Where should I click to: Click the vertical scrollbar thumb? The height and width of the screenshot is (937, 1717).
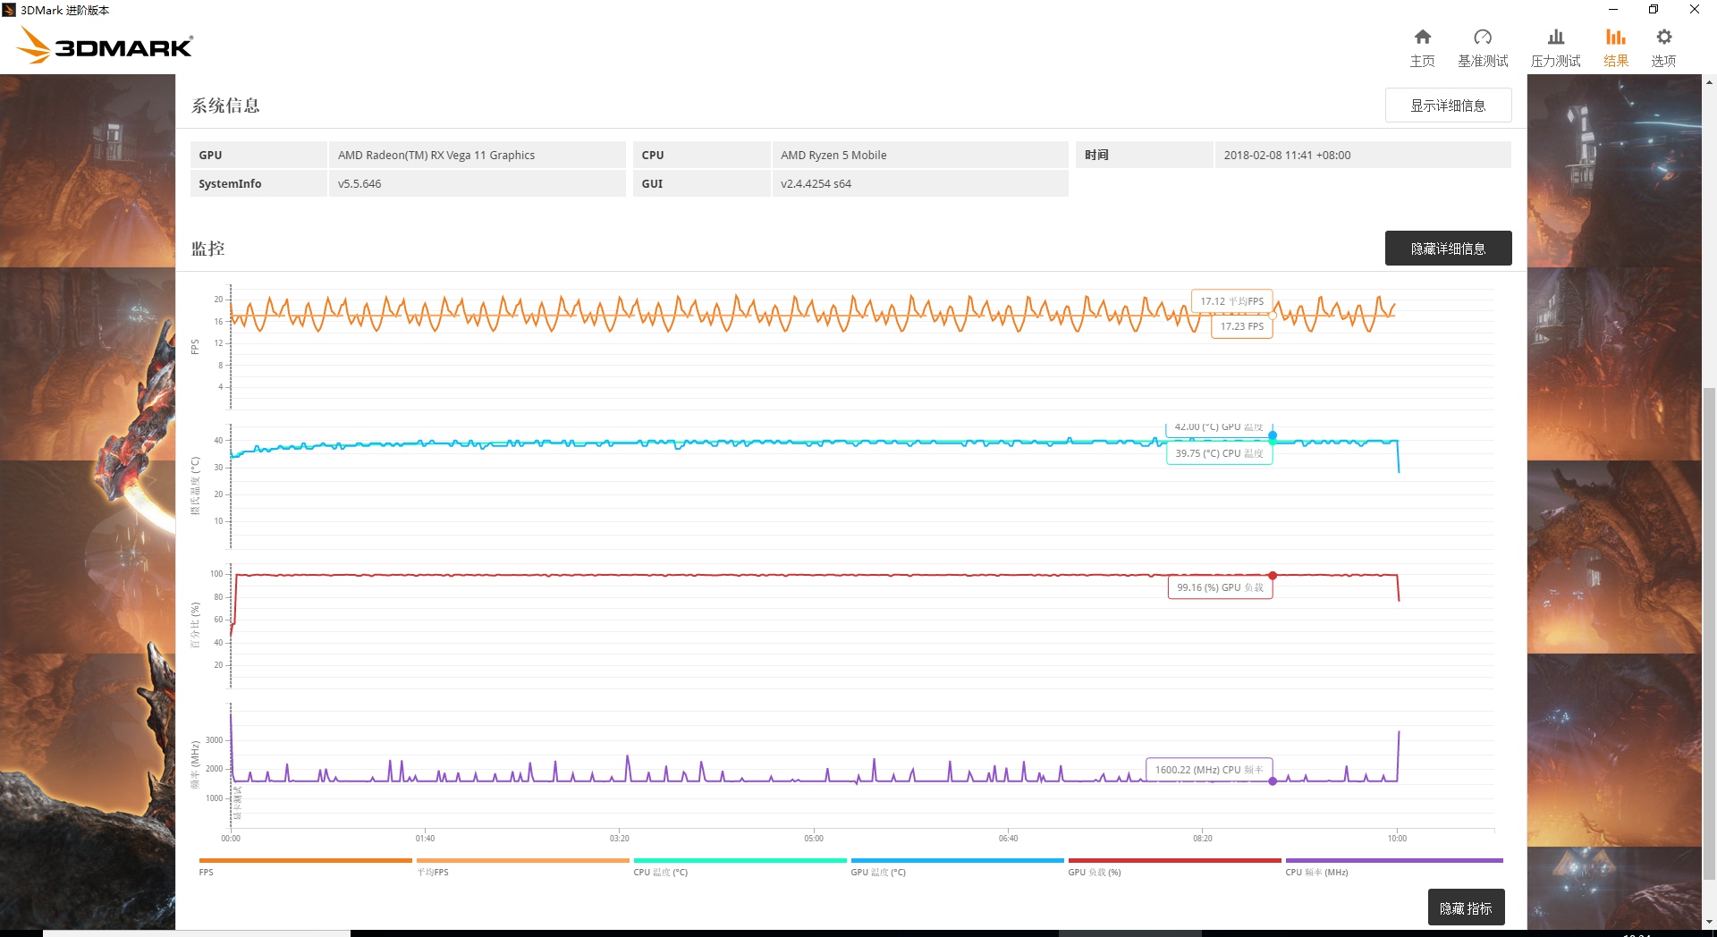pos(1710,626)
